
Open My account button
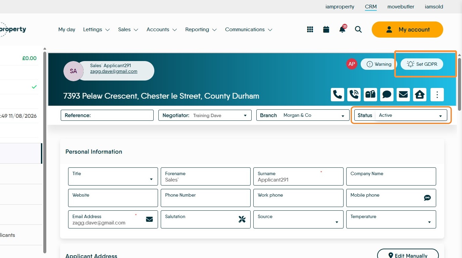point(407,30)
